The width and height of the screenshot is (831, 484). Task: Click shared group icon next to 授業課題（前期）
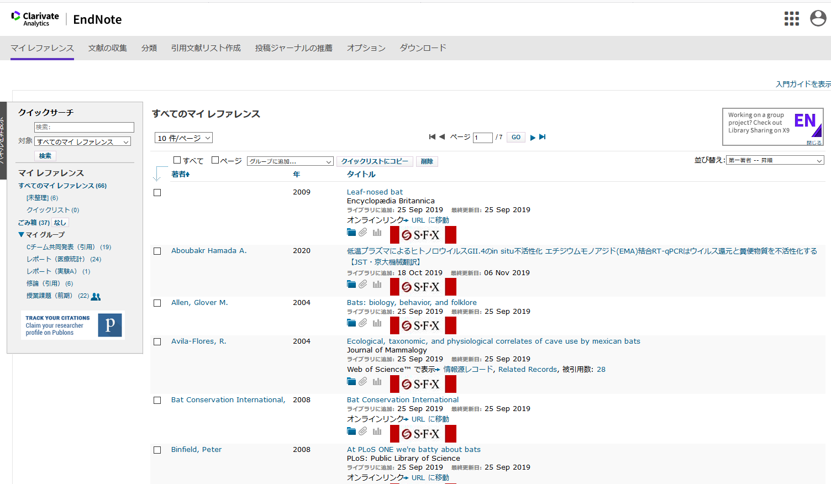[96, 297]
